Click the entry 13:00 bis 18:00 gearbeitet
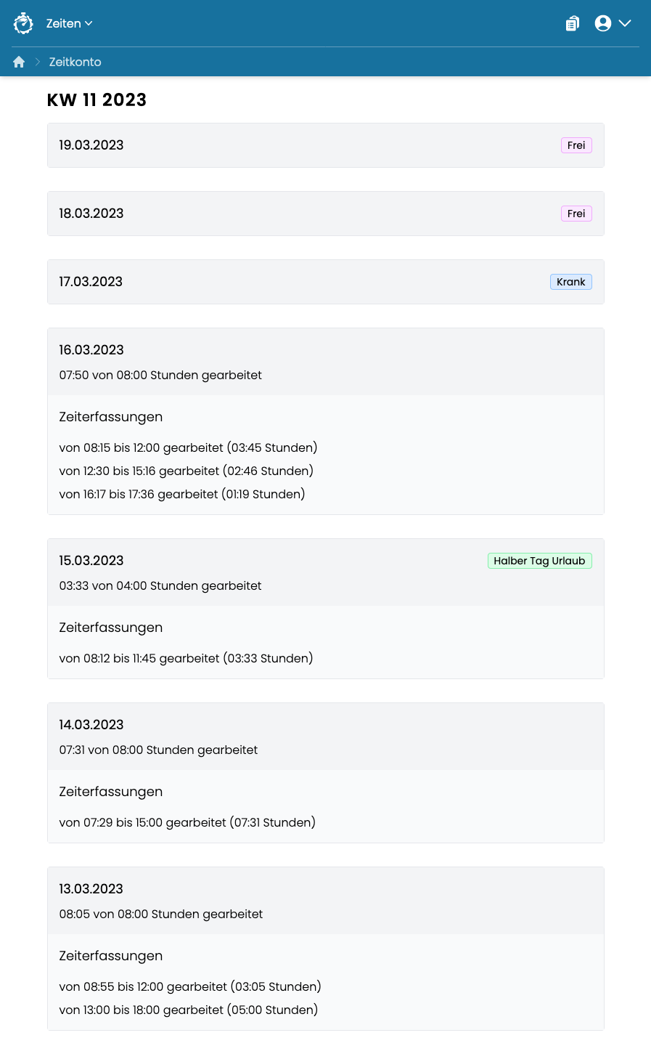651x1038 pixels. pos(189,1010)
